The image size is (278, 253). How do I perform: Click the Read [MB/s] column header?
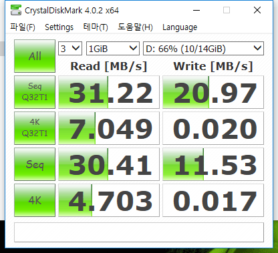click(109, 66)
